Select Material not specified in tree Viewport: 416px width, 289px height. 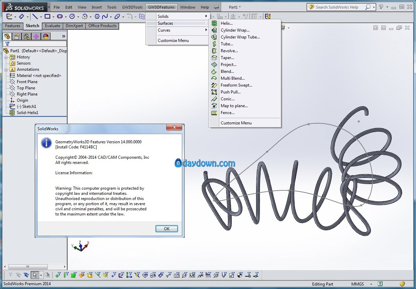point(39,76)
